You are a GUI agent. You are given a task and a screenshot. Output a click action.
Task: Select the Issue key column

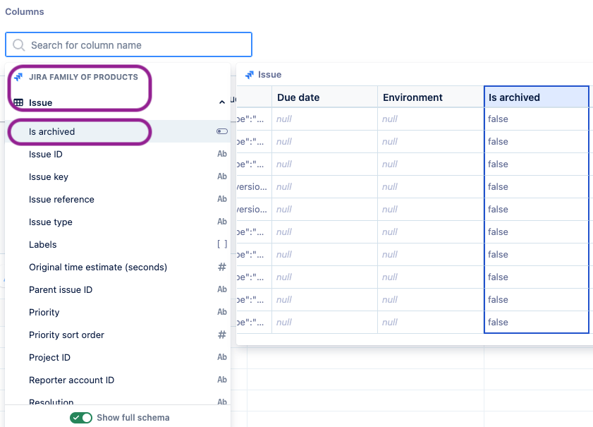118,176
